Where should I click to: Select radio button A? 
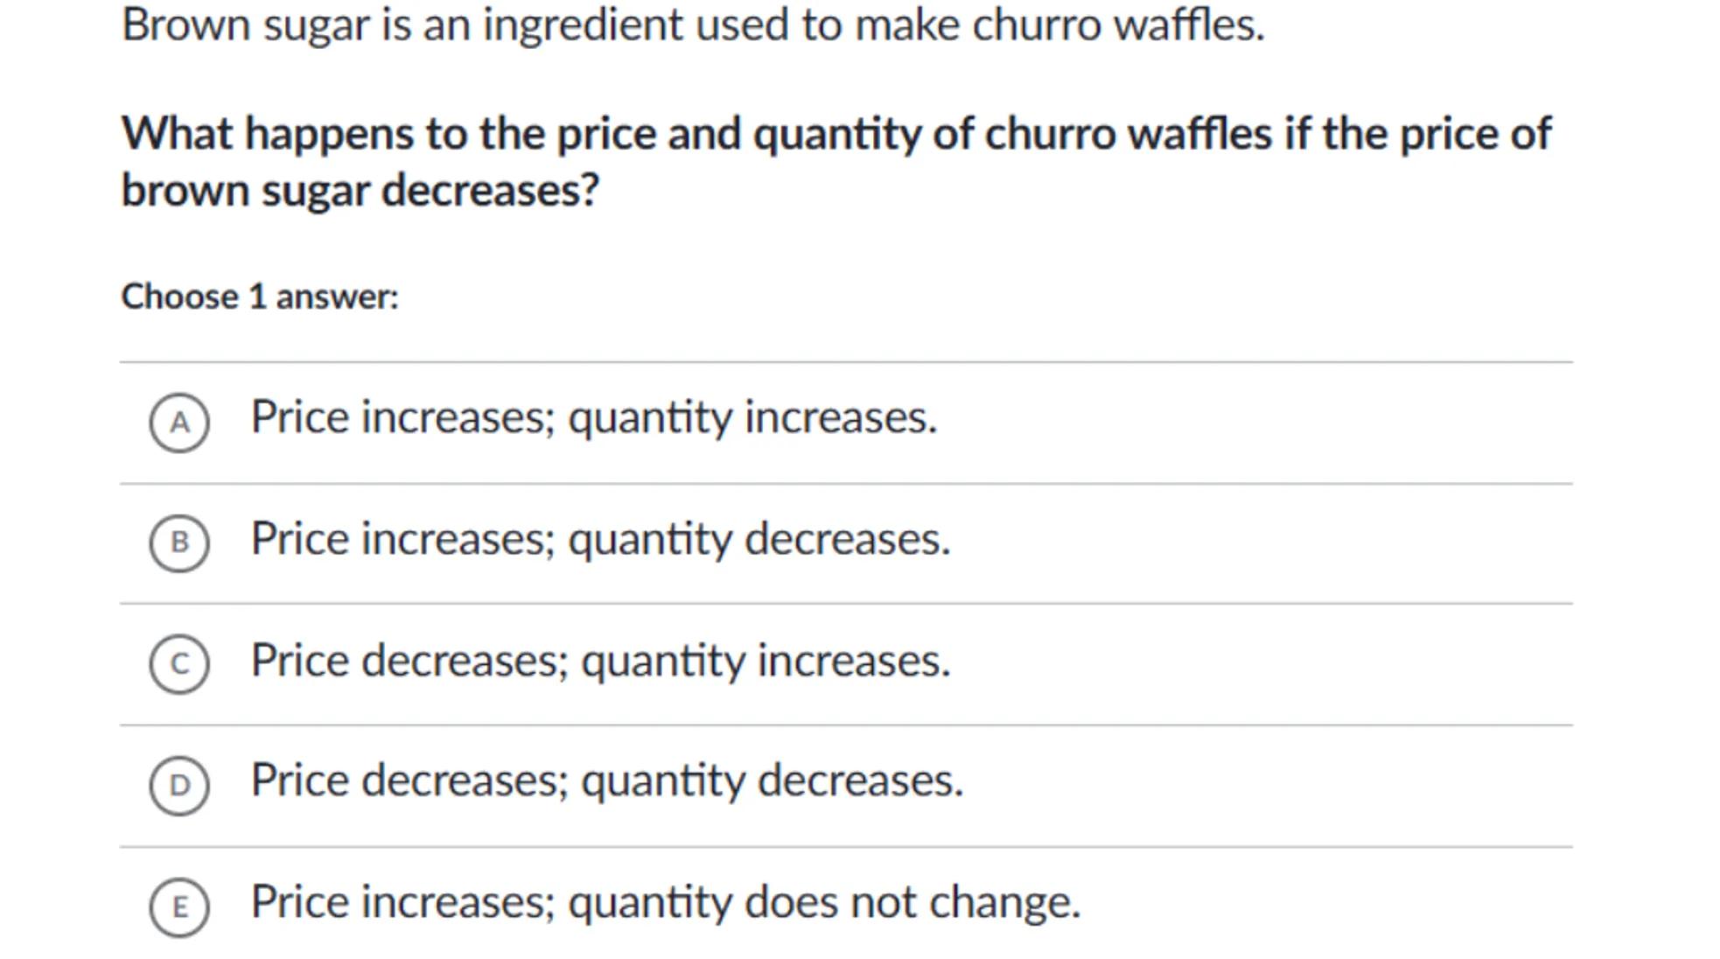[x=179, y=423]
